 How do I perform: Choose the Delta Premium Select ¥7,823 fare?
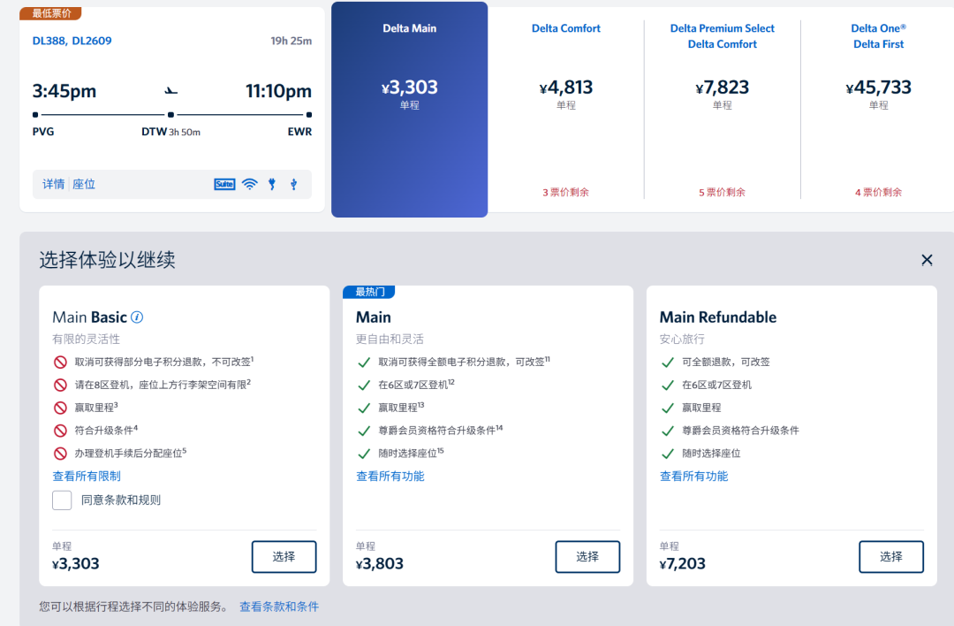point(723,110)
